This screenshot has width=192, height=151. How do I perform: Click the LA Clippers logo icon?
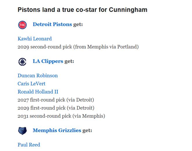tap(22, 62)
